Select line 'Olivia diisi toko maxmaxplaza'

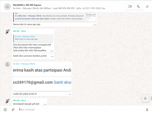[x=27, y=48]
